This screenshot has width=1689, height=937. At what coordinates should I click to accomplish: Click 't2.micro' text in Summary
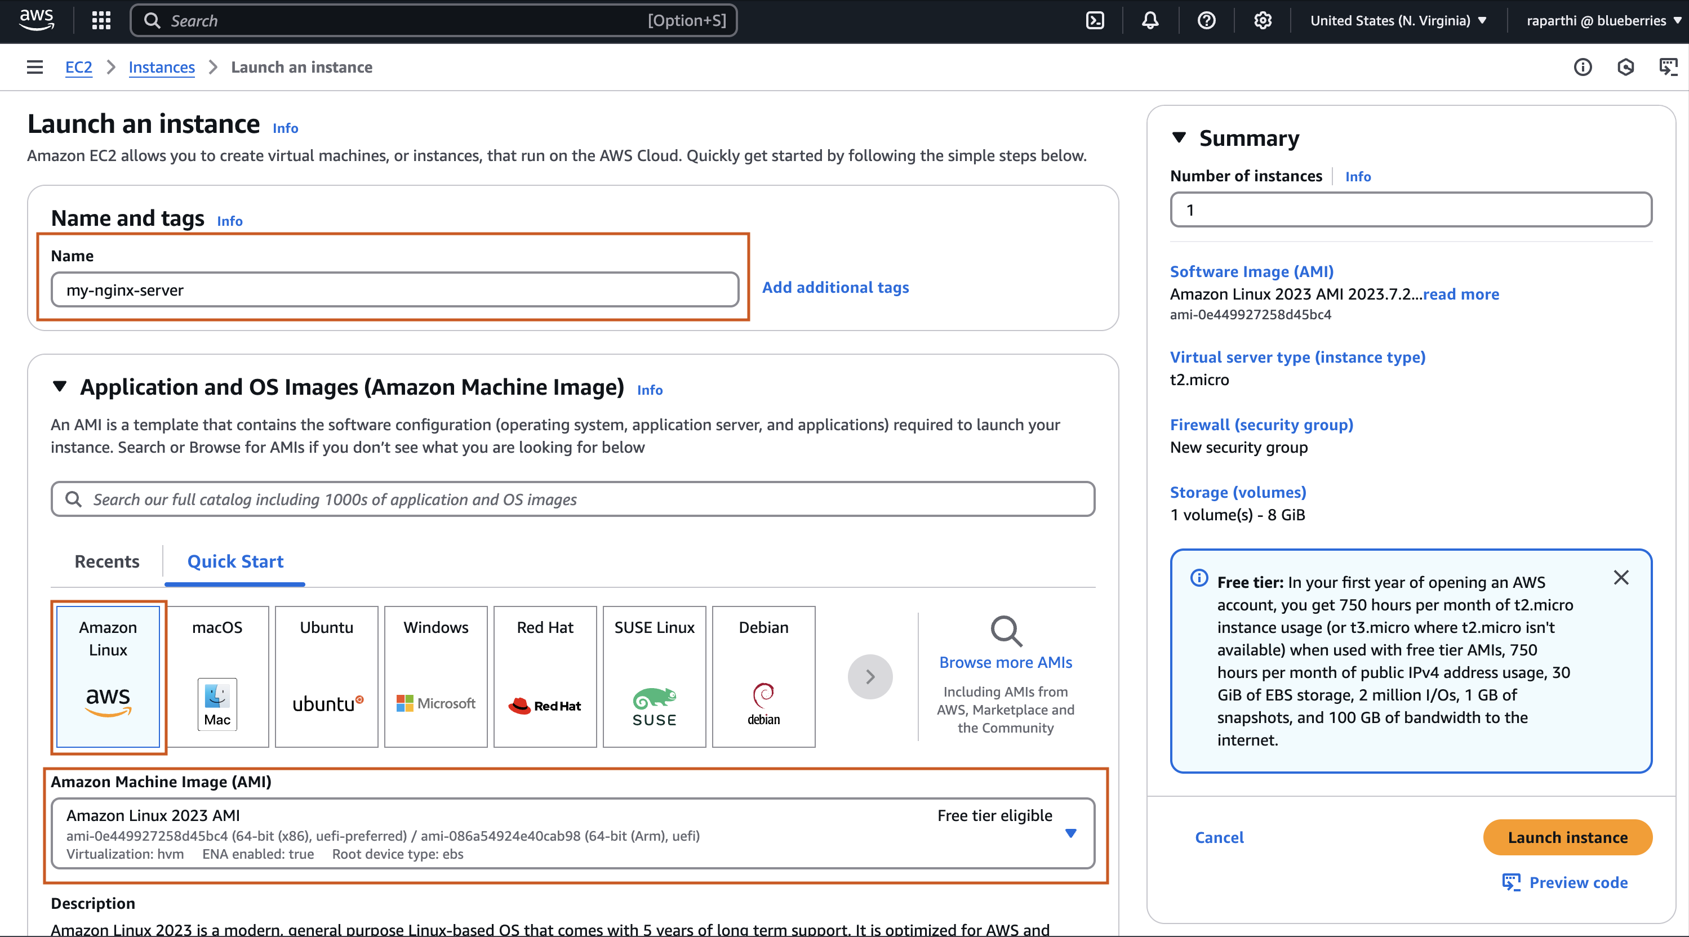tap(1199, 380)
